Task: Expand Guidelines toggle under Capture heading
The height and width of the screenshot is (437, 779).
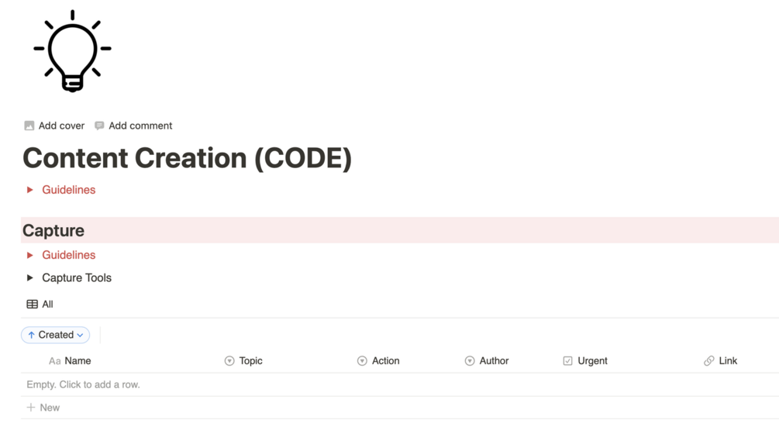Action: tap(29, 255)
